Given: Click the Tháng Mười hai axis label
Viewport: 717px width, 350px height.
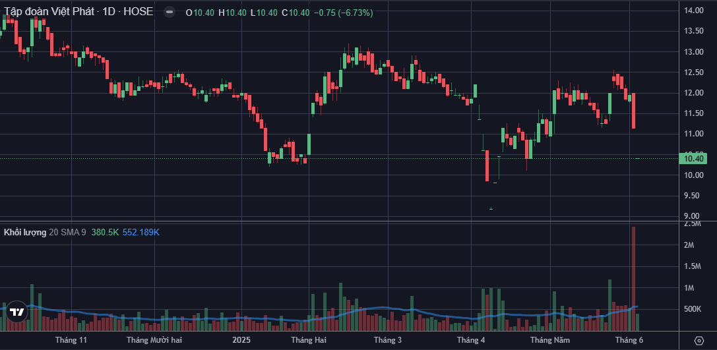Looking at the screenshot, I should (154, 340).
